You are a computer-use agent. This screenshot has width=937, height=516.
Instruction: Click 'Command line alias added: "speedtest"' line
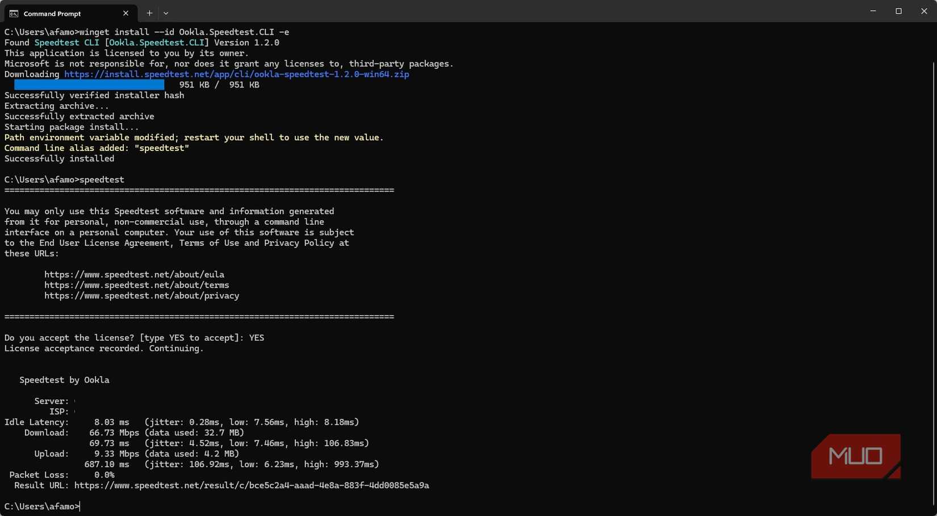97,148
